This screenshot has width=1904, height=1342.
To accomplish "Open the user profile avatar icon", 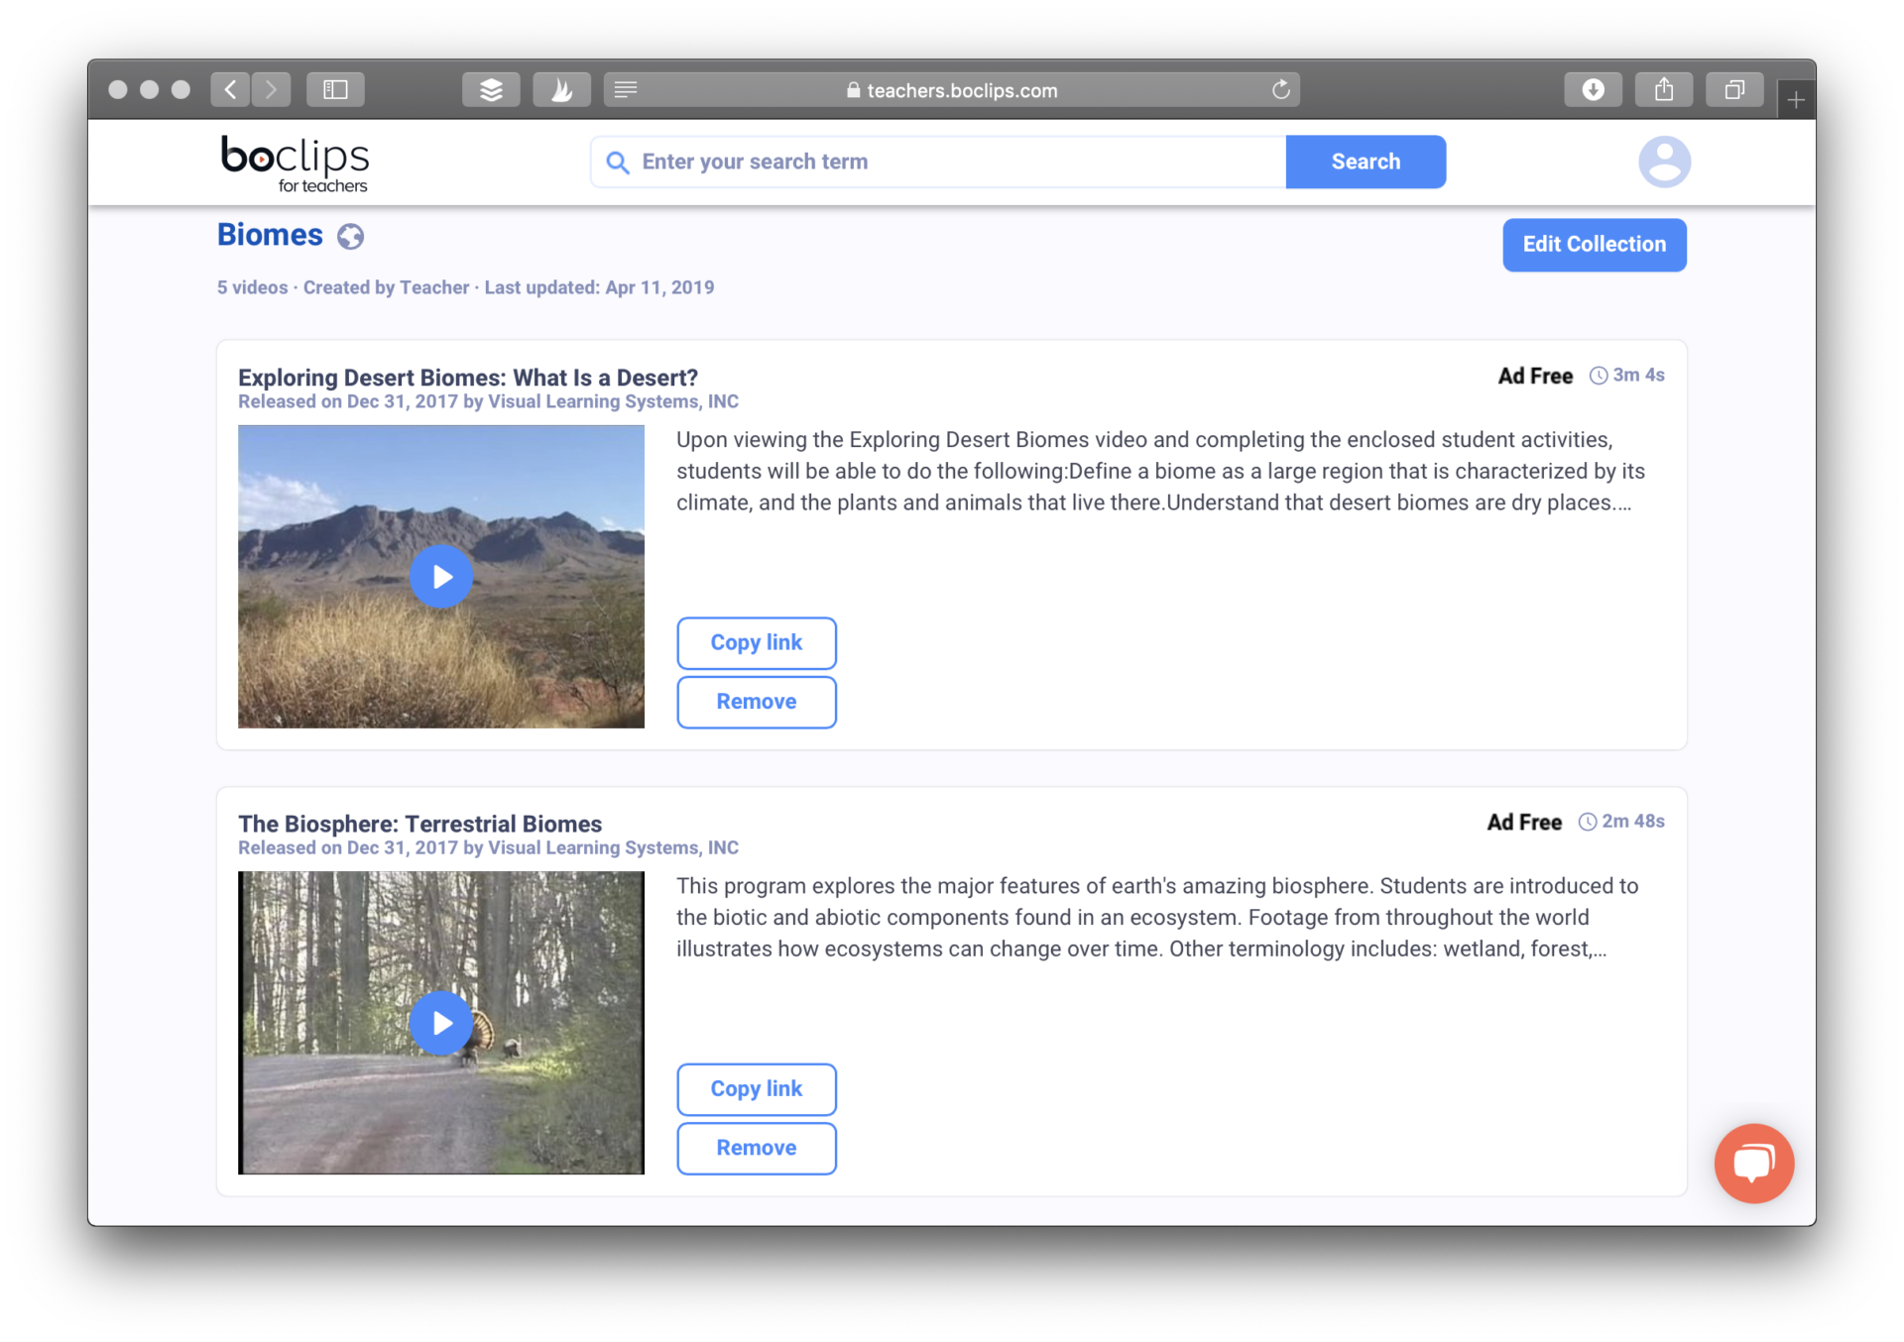I will click(1663, 162).
